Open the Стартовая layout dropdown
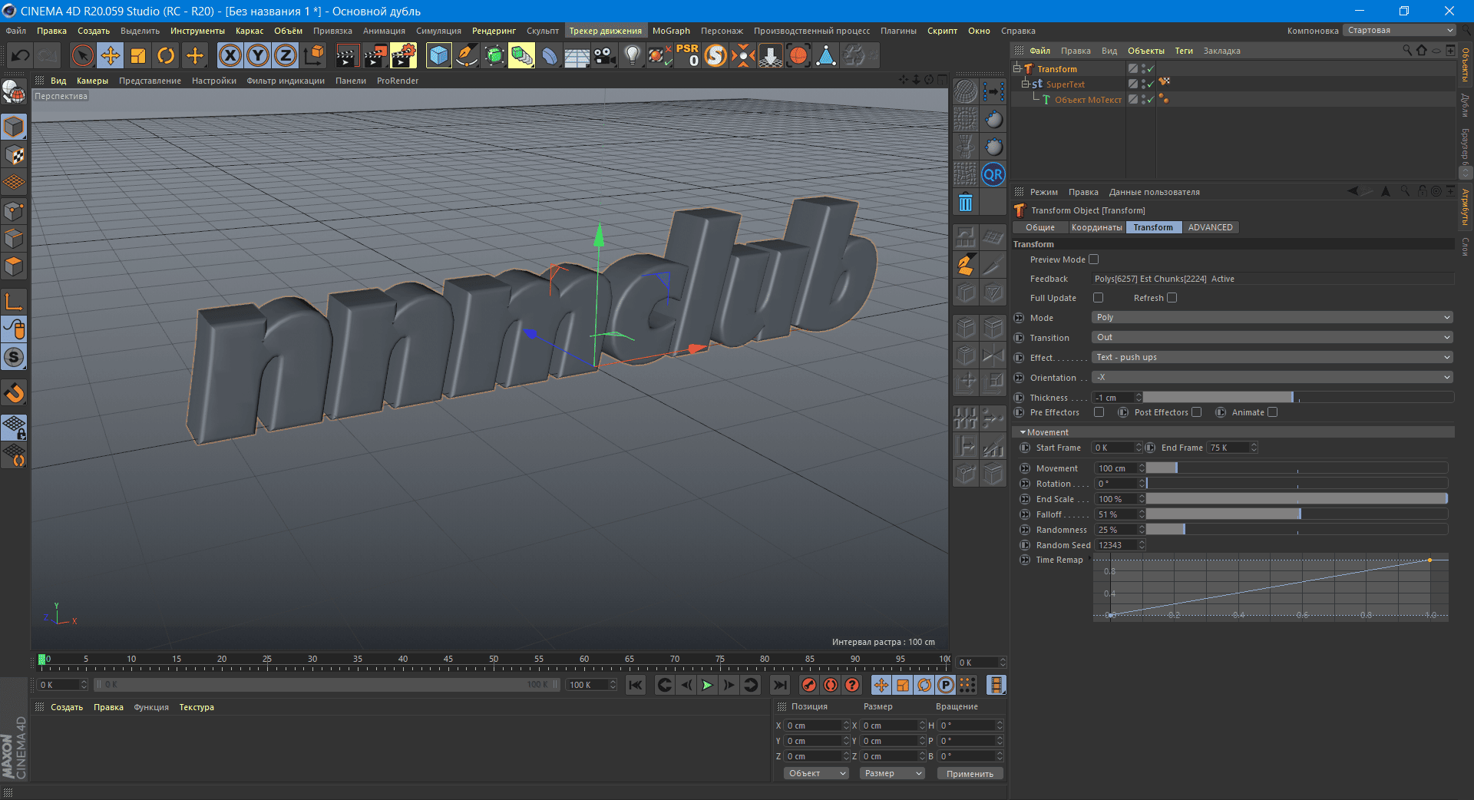 1400,31
